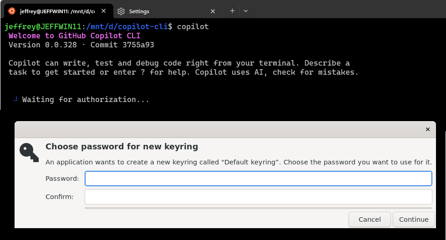Screen dimensions: 446x240
Task: Click the password strength bar under Confirm
Action: (x=258, y=208)
